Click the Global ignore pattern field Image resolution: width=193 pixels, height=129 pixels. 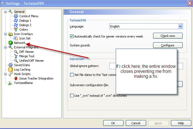tap(146, 66)
